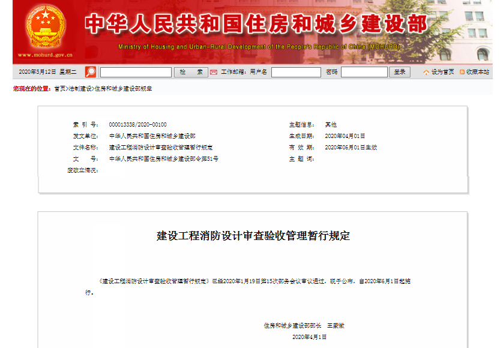This screenshot has height=348, width=503.
Task: Click the 文件名称 value in info table
Action: (160, 148)
